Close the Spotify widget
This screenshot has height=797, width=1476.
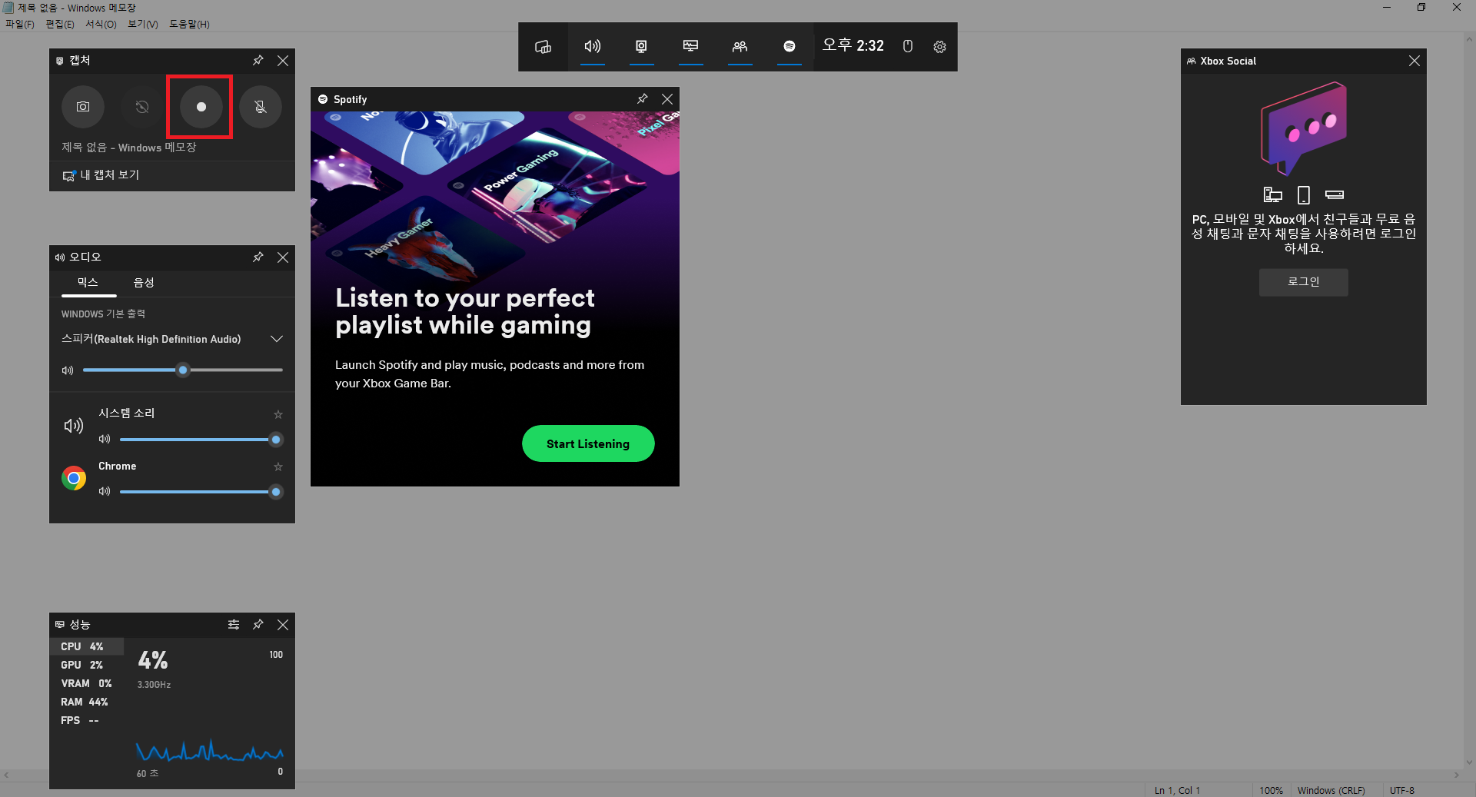tap(667, 99)
